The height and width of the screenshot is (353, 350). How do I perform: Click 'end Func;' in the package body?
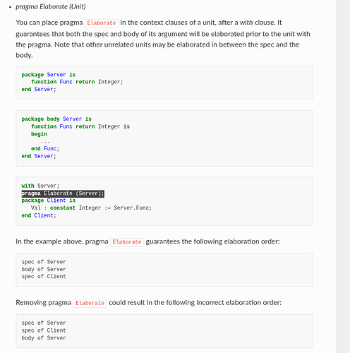[x=45, y=149]
